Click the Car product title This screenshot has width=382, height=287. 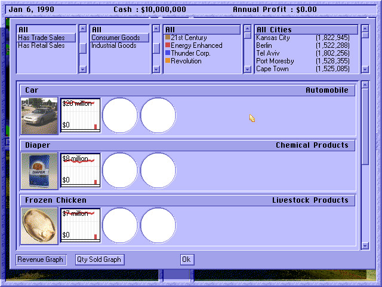(x=32, y=90)
